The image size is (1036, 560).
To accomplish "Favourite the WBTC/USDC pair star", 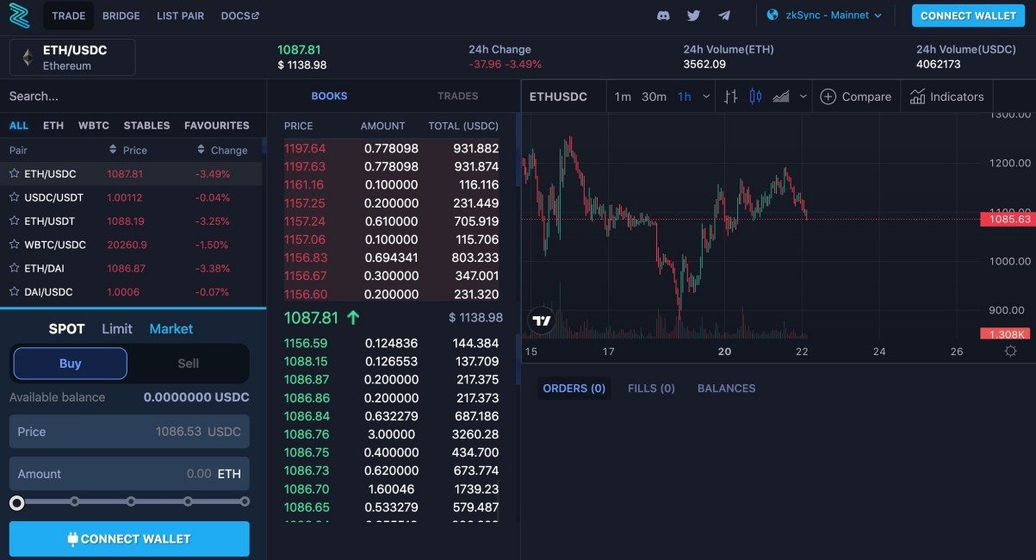I will [x=14, y=245].
